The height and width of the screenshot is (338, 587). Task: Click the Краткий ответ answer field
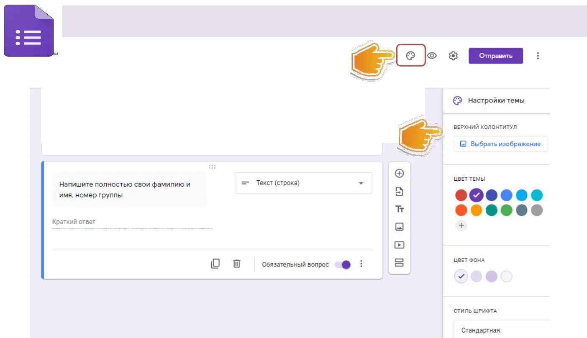132,222
